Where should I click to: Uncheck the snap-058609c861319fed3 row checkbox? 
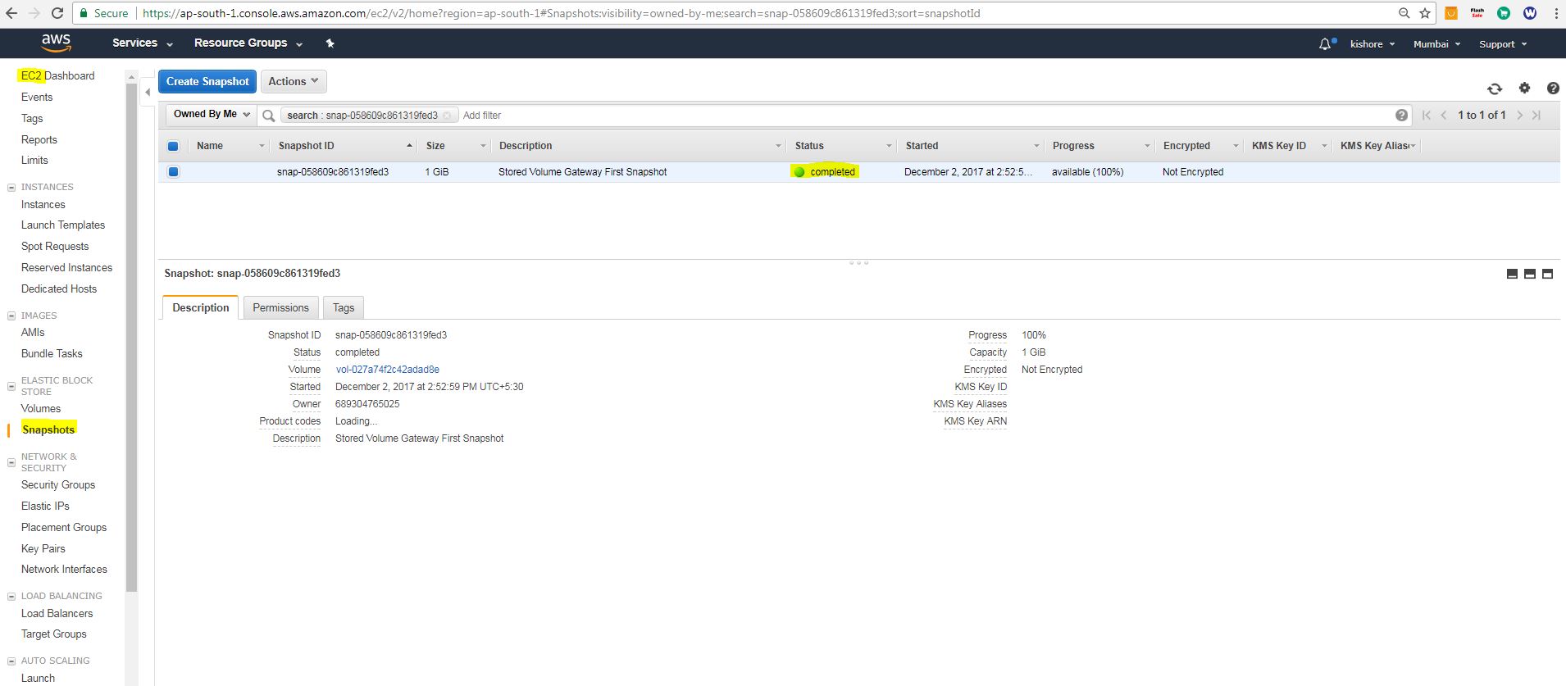coord(173,172)
